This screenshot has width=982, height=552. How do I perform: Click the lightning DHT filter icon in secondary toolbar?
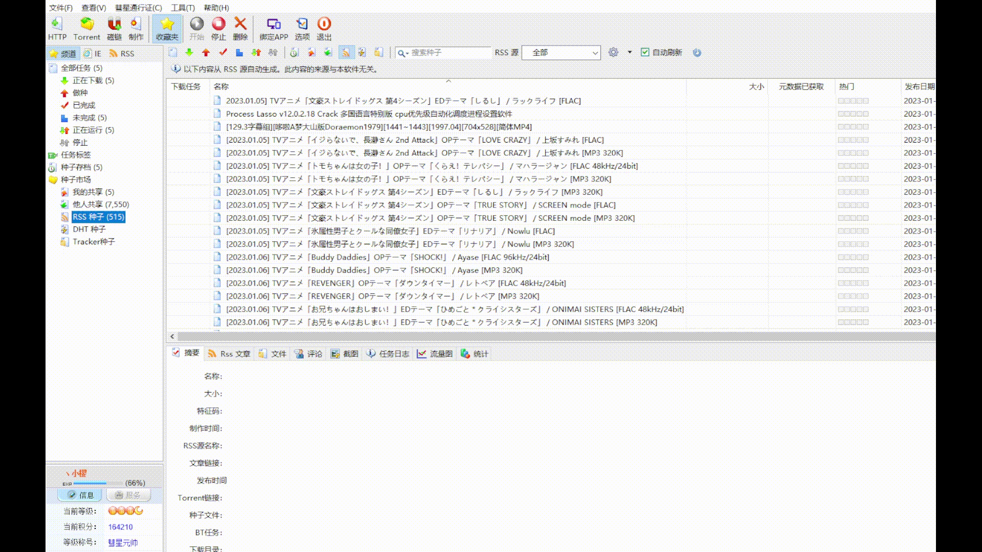coord(362,52)
